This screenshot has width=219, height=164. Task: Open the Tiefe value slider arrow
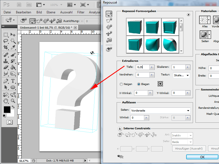coord(152,67)
